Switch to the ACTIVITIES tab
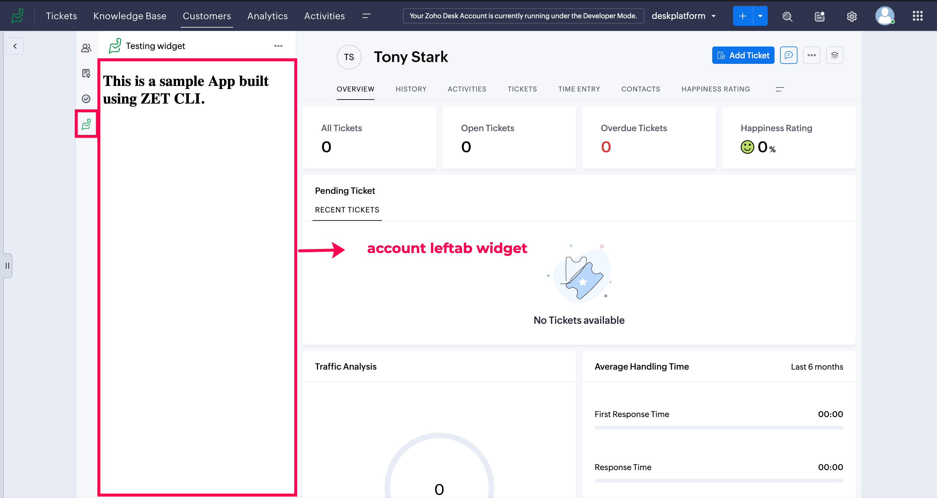 click(467, 89)
